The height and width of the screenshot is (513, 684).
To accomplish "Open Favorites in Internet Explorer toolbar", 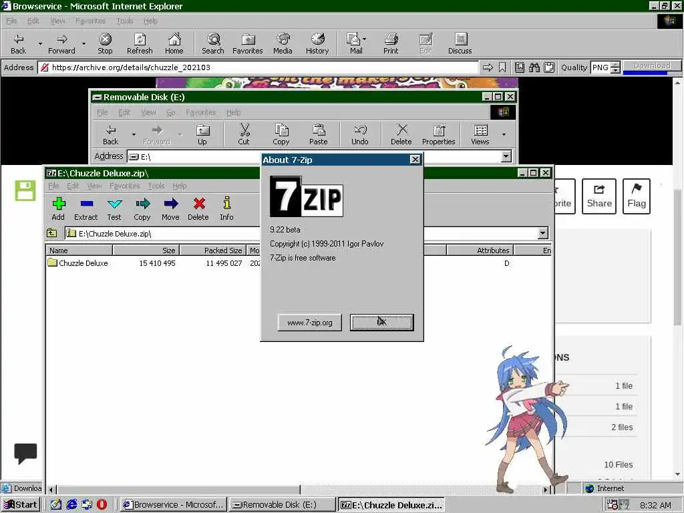I will [247, 43].
